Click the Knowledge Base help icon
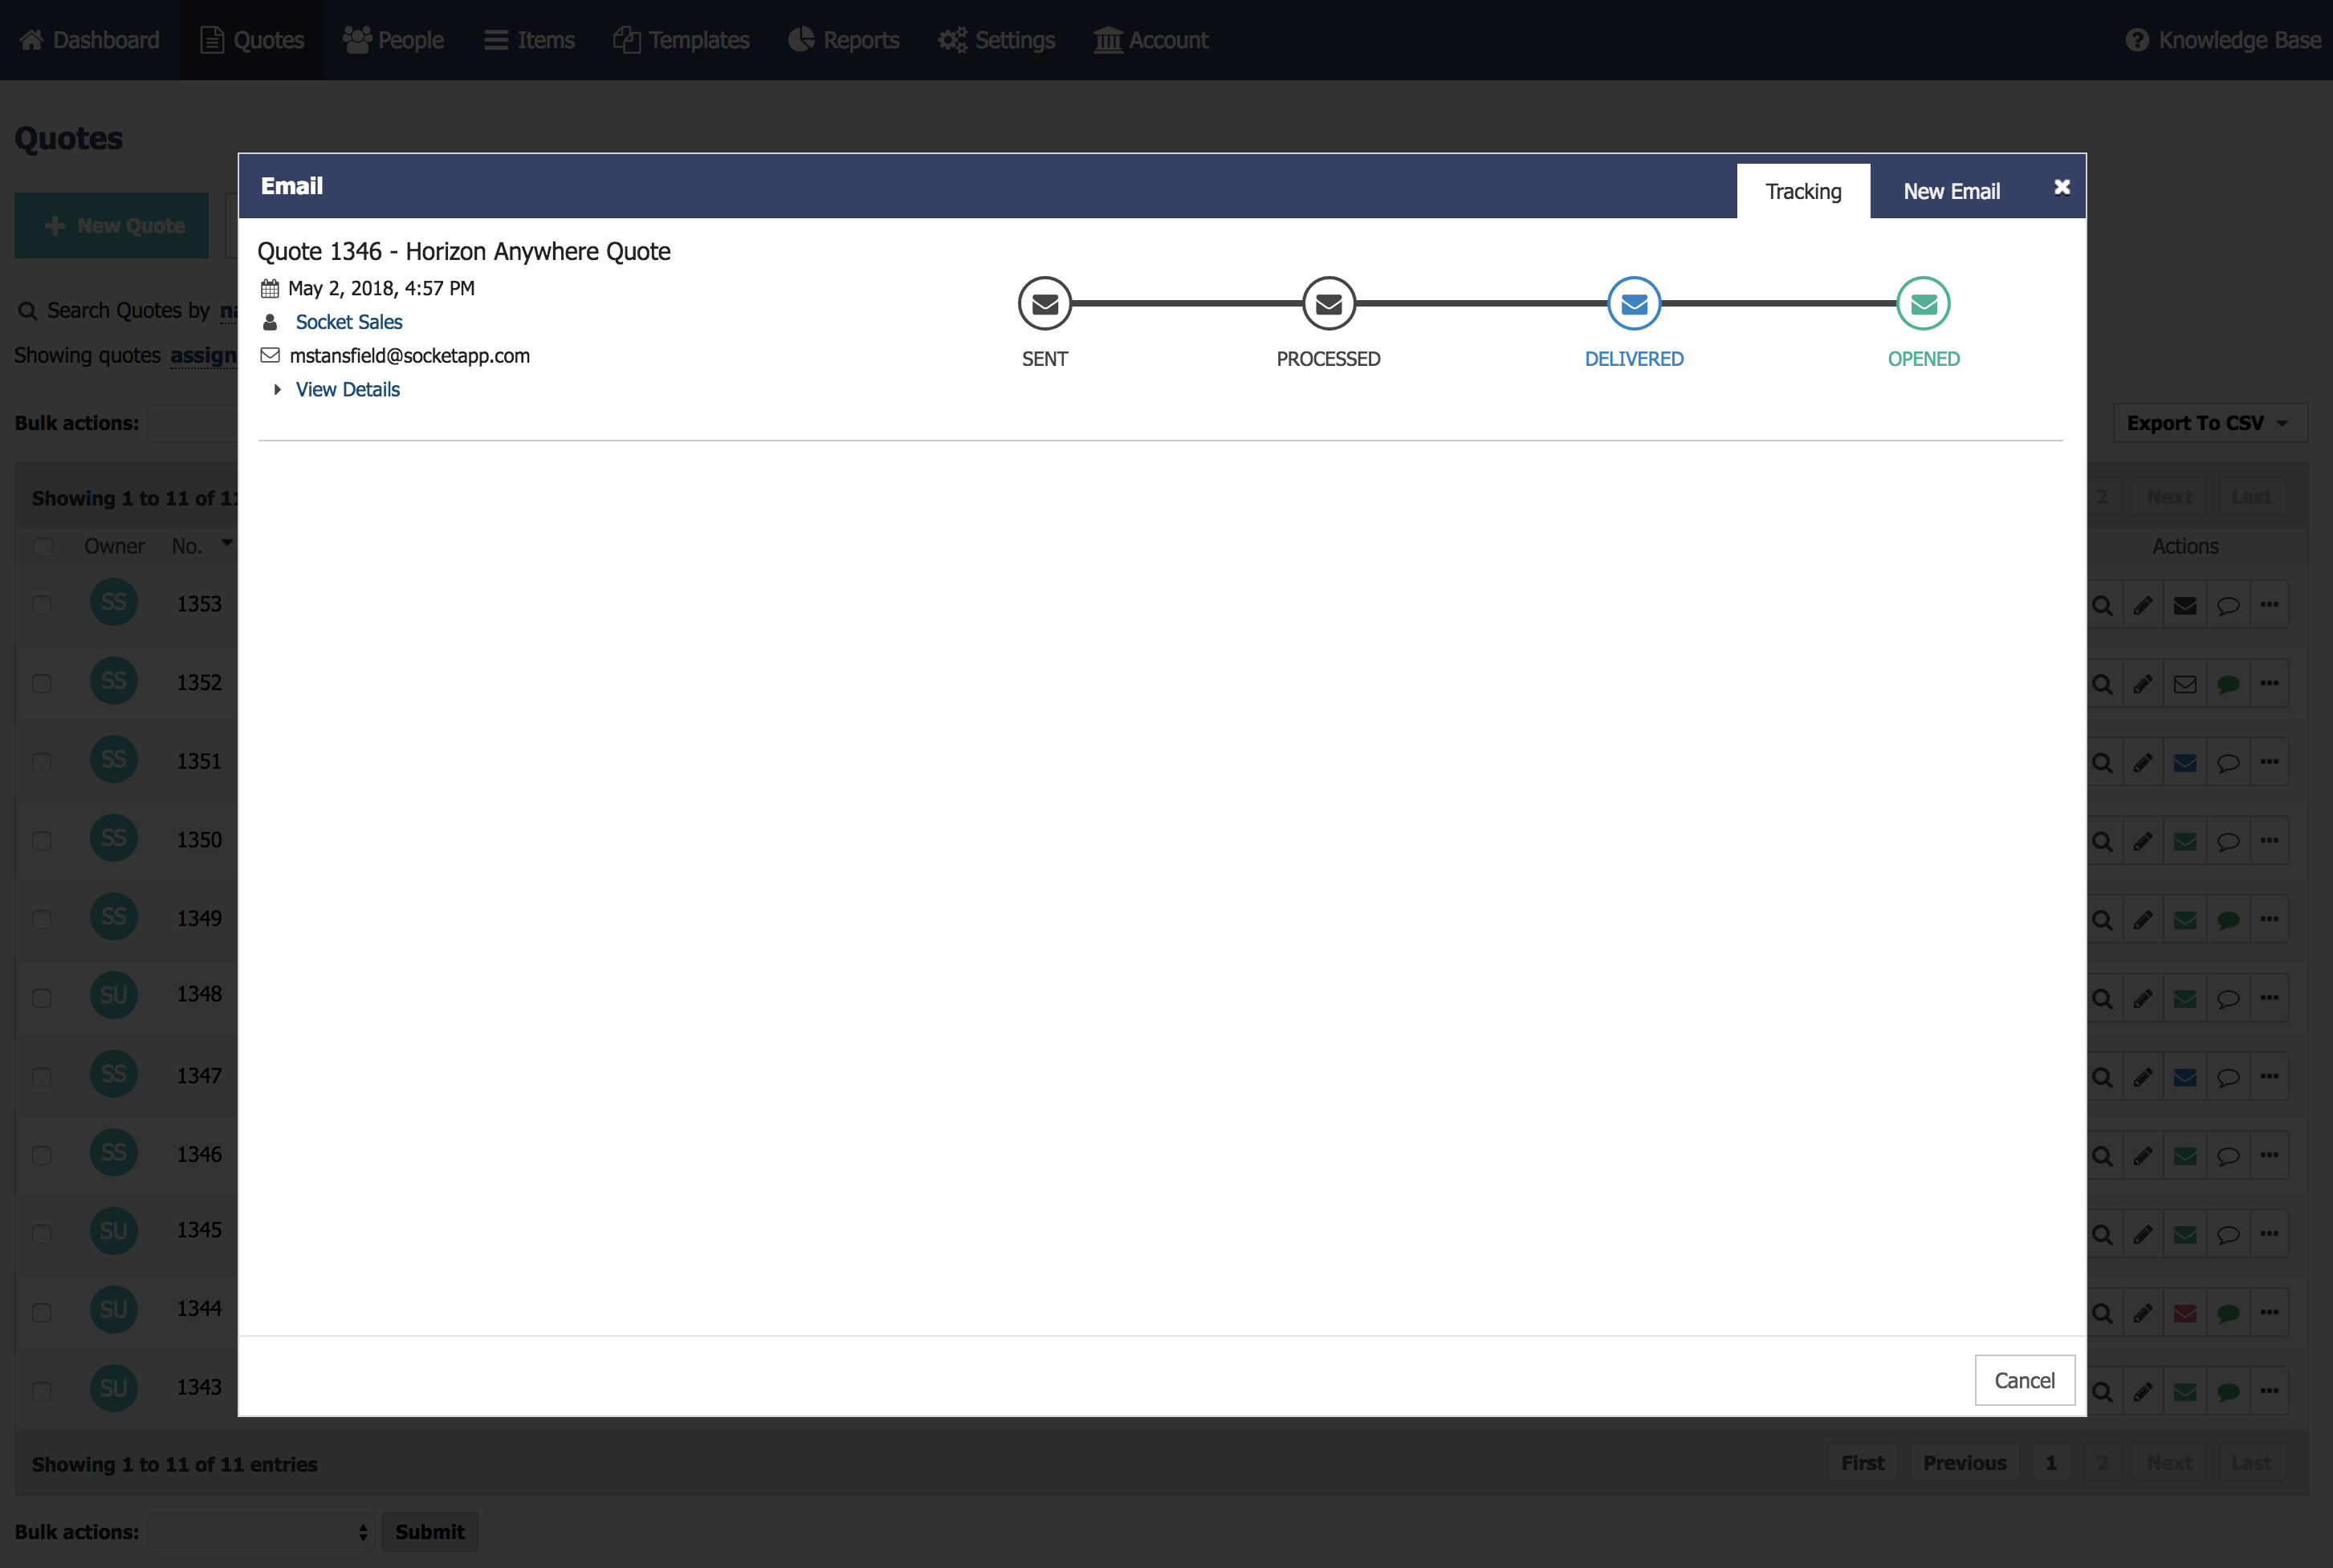2333x1568 pixels. coord(2136,40)
